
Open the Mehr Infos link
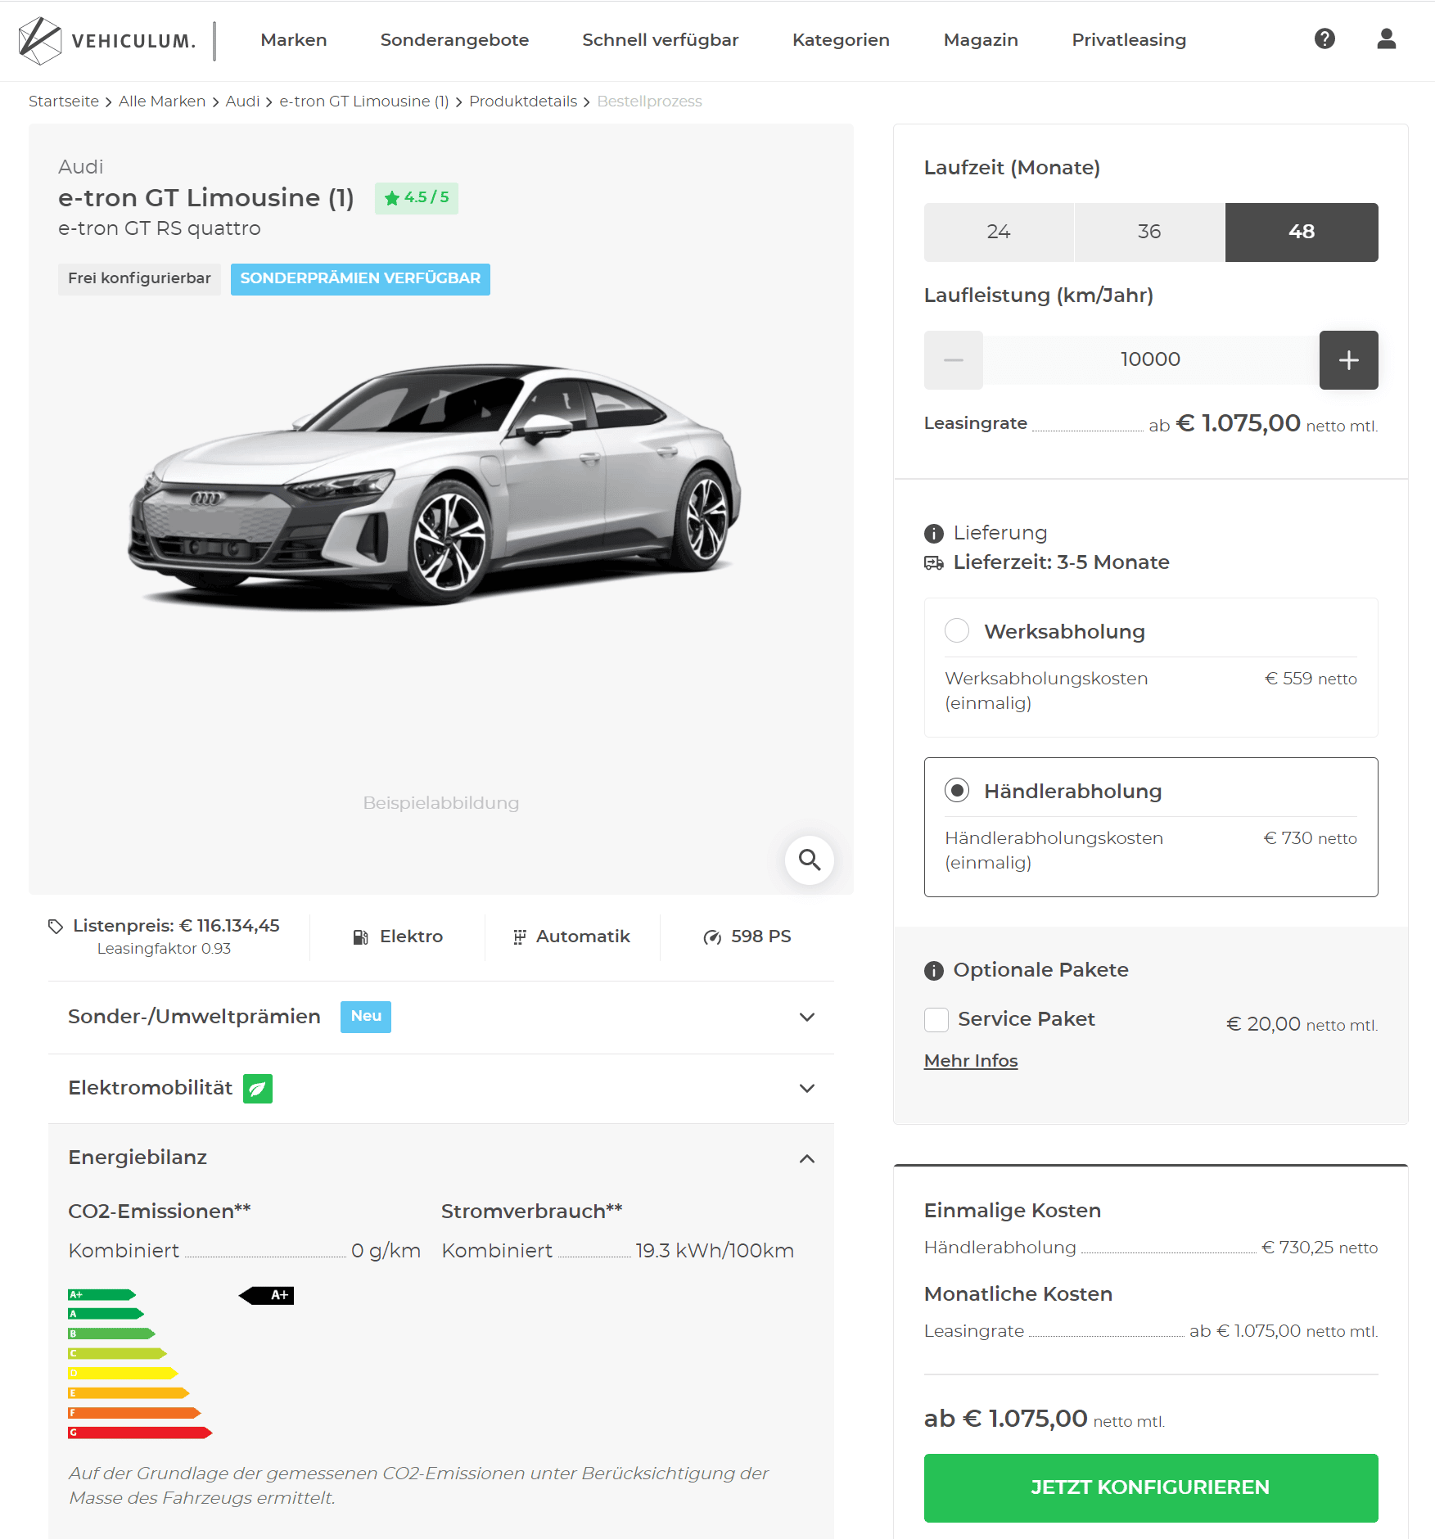coord(971,1062)
